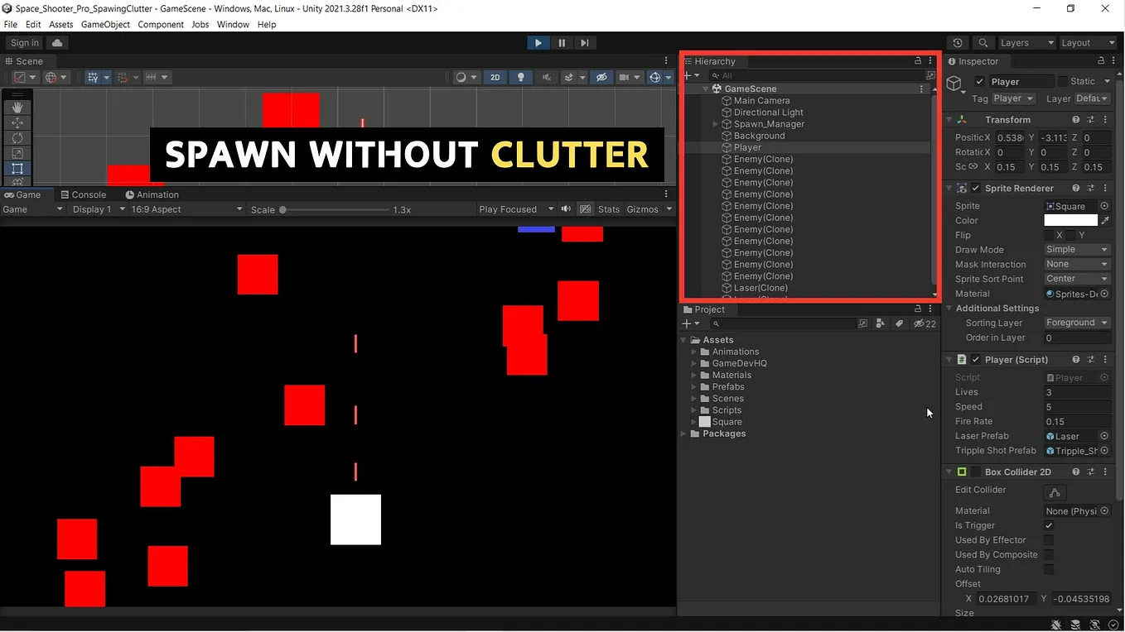This screenshot has width=1125, height=632.
Task: Toggle scene lighting with the bulb icon
Action: point(519,77)
